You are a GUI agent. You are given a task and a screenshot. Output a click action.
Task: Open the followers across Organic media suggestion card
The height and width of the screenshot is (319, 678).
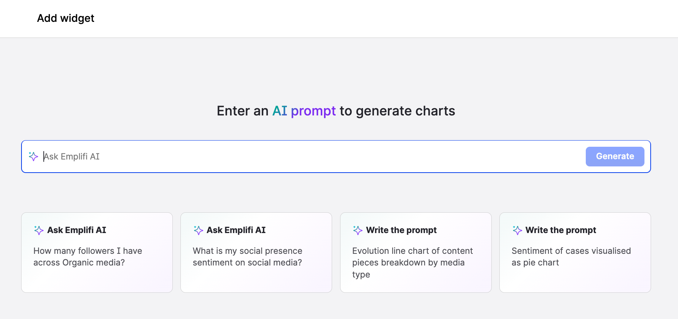click(x=97, y=252)
